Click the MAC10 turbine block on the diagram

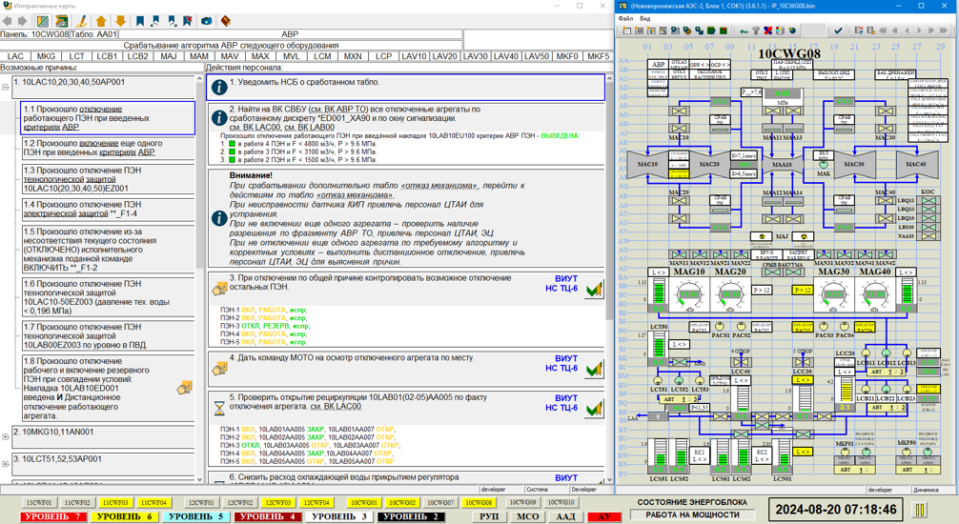pyautogui.click(x=647, y=165)
